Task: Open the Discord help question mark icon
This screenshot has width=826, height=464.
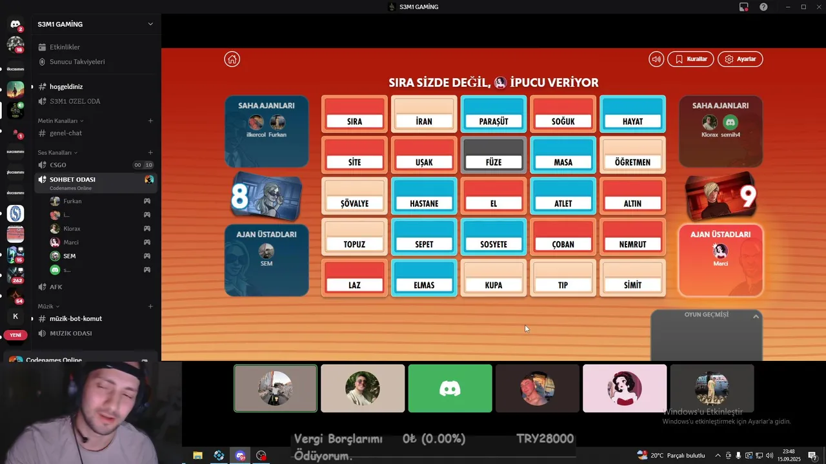Action: coord(763,6)
